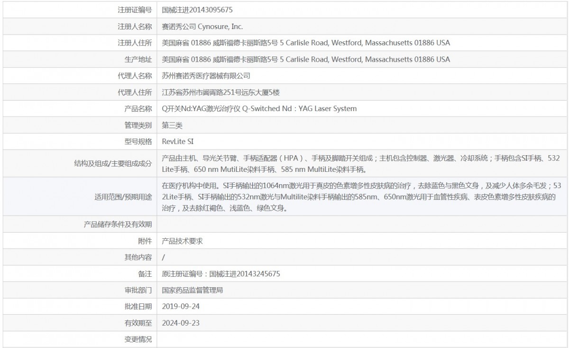
Task: Click the 产品名称 label
Action: [x=138, y=109]
